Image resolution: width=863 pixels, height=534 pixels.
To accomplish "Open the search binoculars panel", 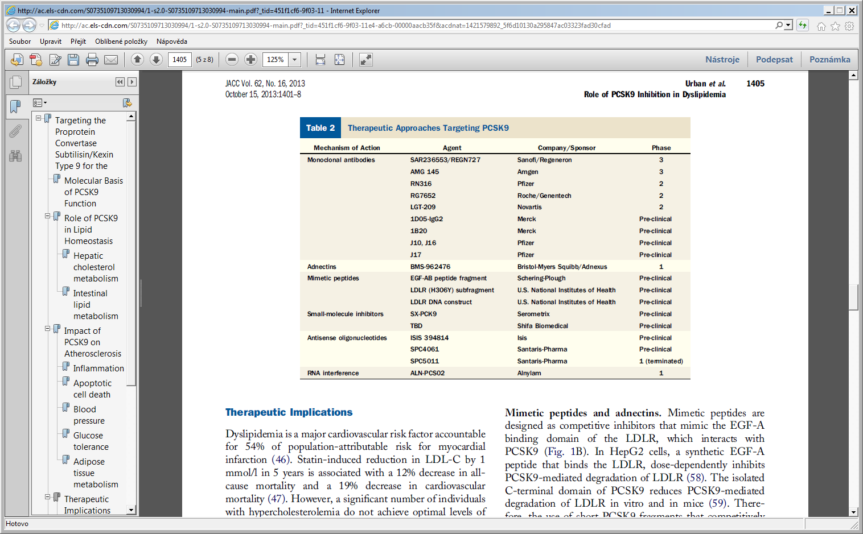I will tap(15, 156).
